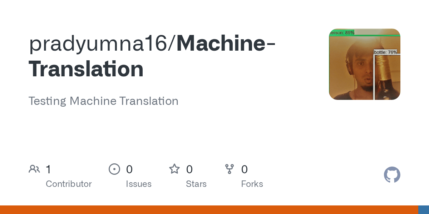
Task: Click the issues circle-dot icon
Action: click(114, 169)
